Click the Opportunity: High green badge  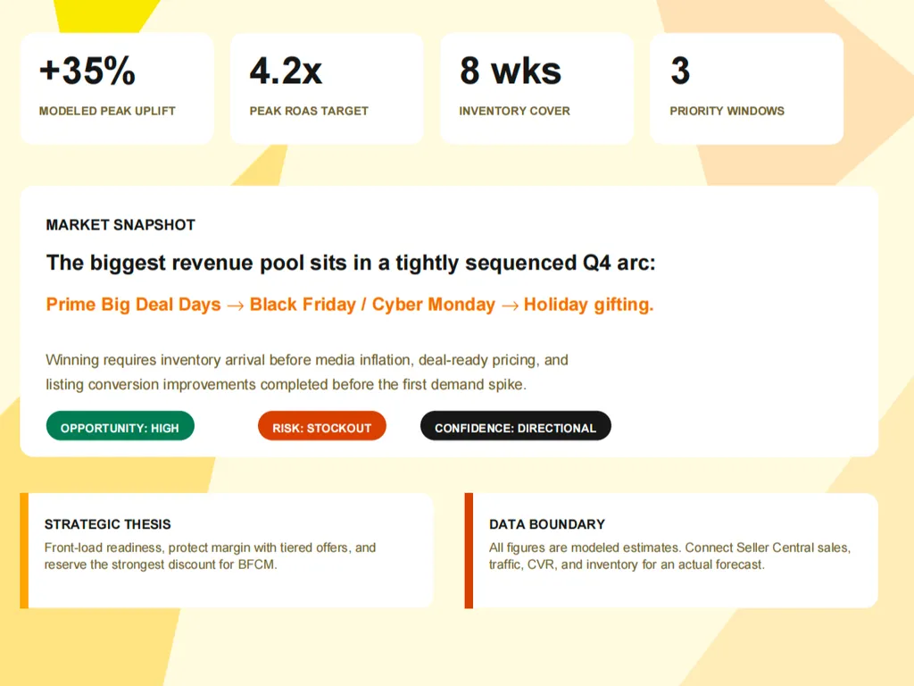click(120, 426)
